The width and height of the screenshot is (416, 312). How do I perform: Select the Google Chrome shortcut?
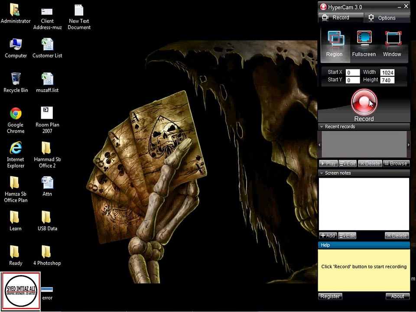click(16, 120)
